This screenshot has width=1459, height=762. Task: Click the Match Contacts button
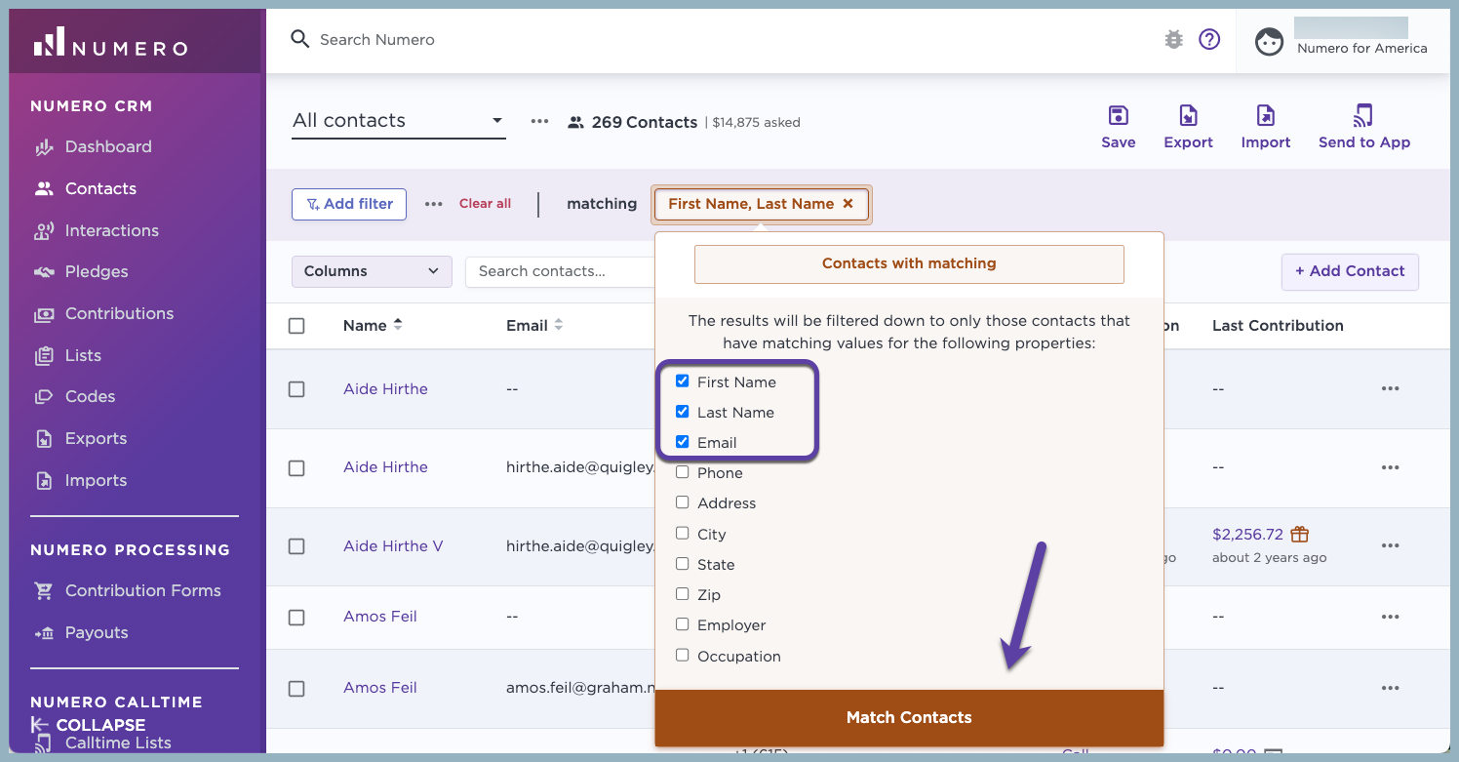[x=909, y=718]
